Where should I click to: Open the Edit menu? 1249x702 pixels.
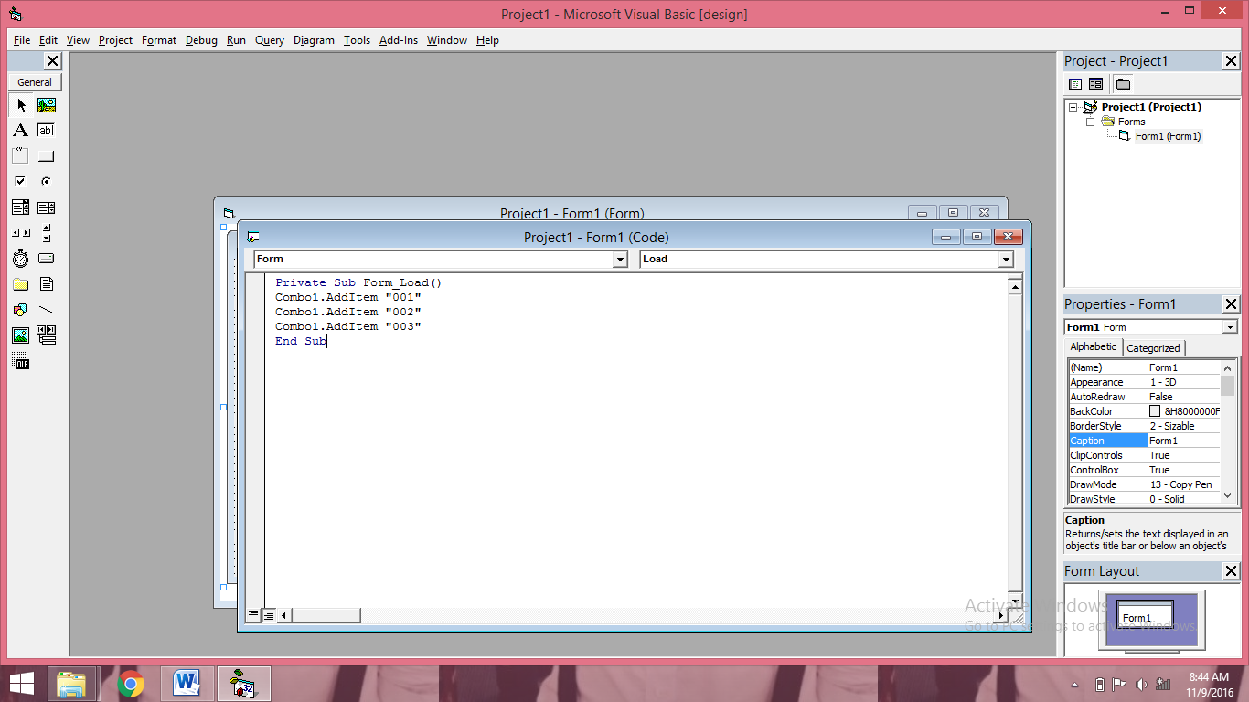(48, 40)
